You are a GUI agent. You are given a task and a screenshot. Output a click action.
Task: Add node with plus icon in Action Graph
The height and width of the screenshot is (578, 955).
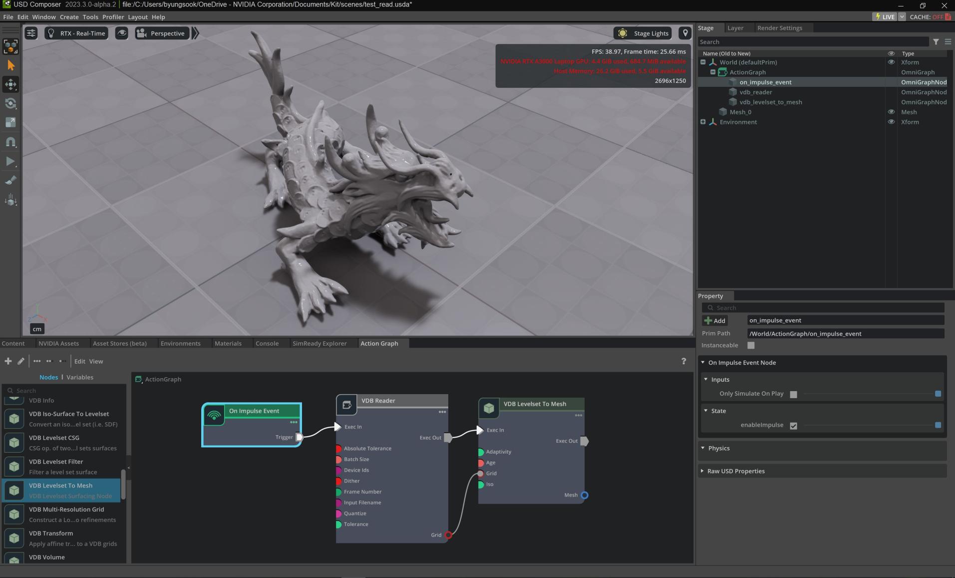8,361
